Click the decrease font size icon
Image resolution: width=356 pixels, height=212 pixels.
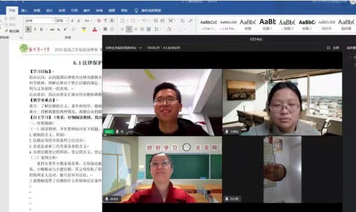79,21
